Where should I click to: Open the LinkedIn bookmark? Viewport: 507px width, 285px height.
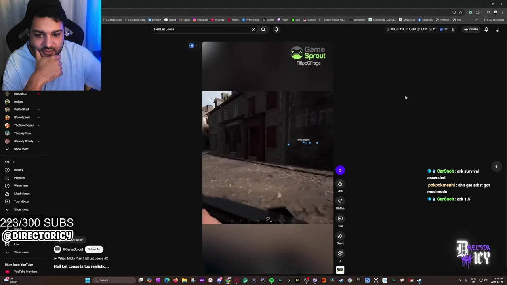[154, 20]
